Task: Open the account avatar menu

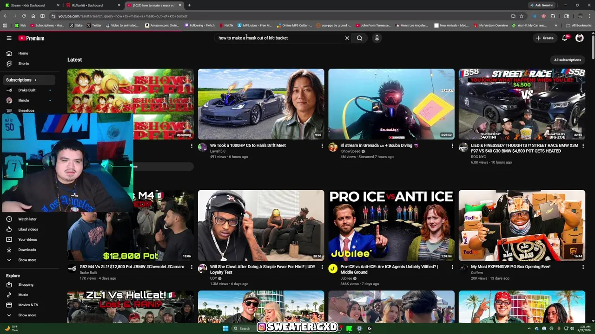Action: pos(579,38)
